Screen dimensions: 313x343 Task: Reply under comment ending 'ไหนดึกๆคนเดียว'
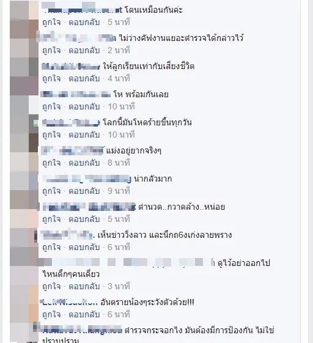[x=84, y=286]
